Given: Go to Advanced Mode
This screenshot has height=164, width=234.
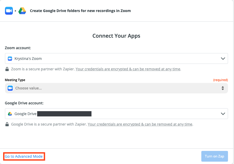Looking at the screenshot, I should coord(24,156).
